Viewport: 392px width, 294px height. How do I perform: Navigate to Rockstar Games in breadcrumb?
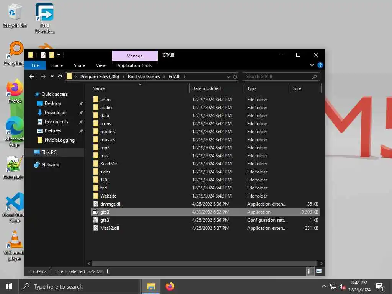(144, 77)
